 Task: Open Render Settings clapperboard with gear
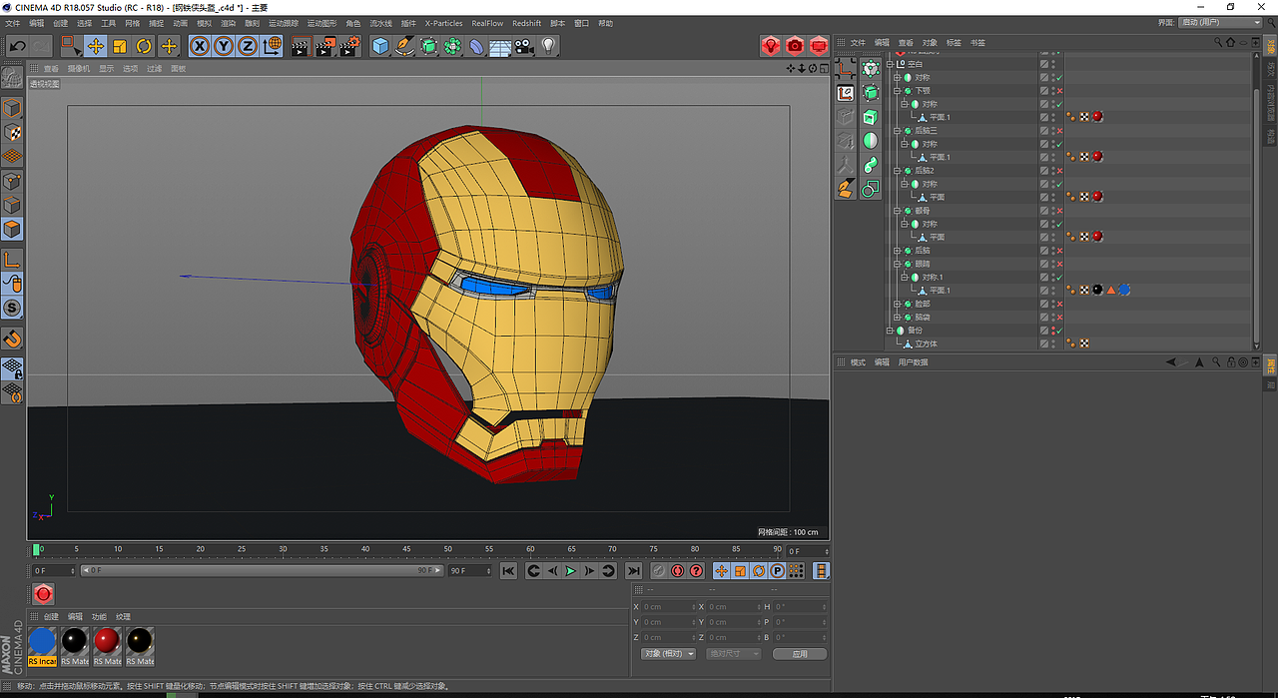349,46
